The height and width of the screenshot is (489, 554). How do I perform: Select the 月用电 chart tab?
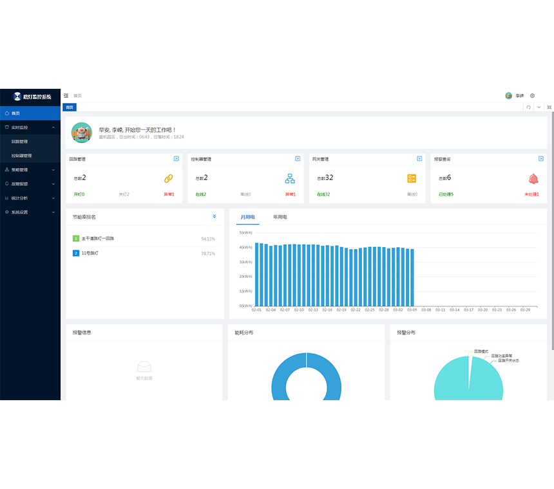pyautogui.click(x=247, y=217)
